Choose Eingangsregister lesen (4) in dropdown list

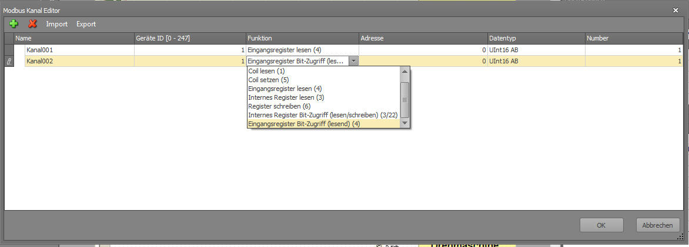pyautogui.click(x=323, y=89)
